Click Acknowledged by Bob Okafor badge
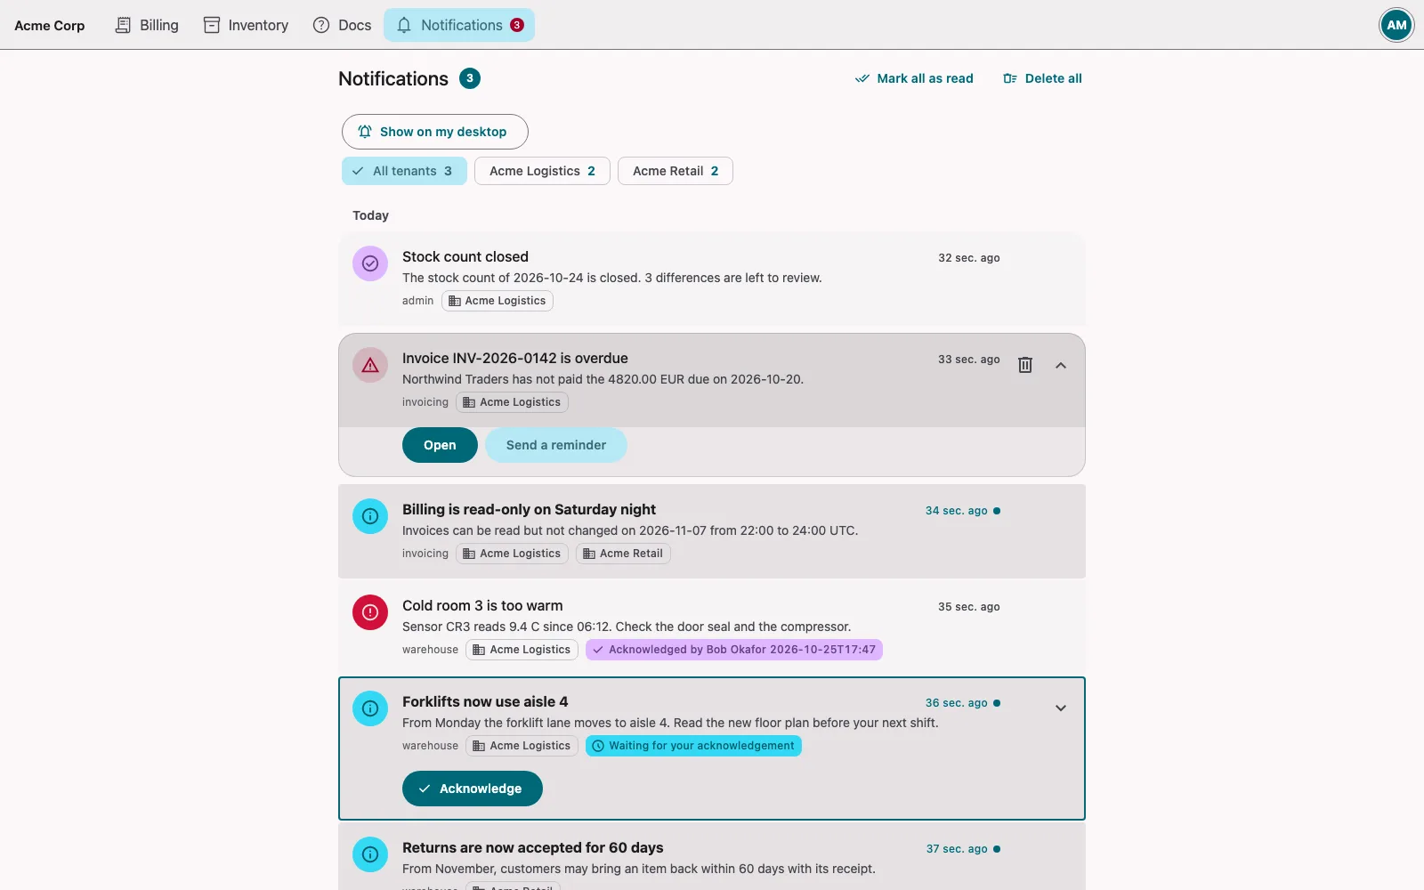This screenshot has width=1424, height=890. (x=734, y=650)
